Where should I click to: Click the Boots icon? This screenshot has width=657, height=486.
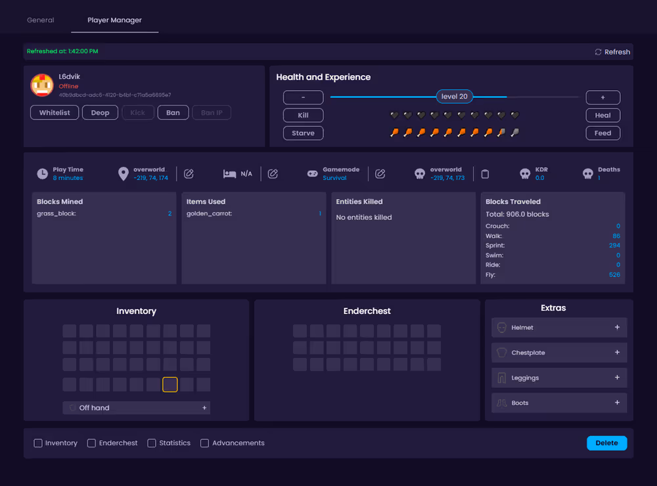coord(501,403)
